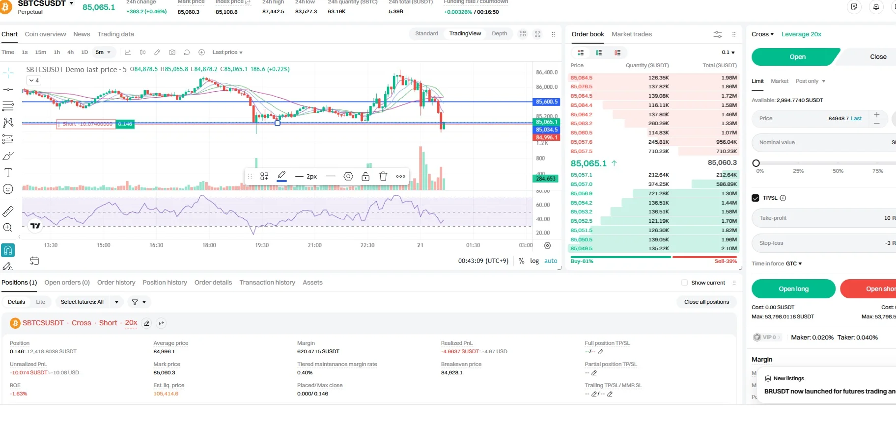Activate the zoom-in magnifier tool

8,228
